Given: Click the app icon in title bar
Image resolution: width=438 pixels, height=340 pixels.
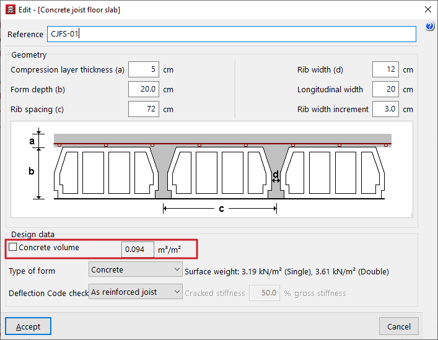Looking at the screenshot, I should (9, 9).
